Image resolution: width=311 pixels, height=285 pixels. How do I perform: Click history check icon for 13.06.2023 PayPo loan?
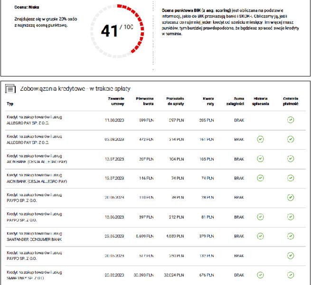pos(260,217)
